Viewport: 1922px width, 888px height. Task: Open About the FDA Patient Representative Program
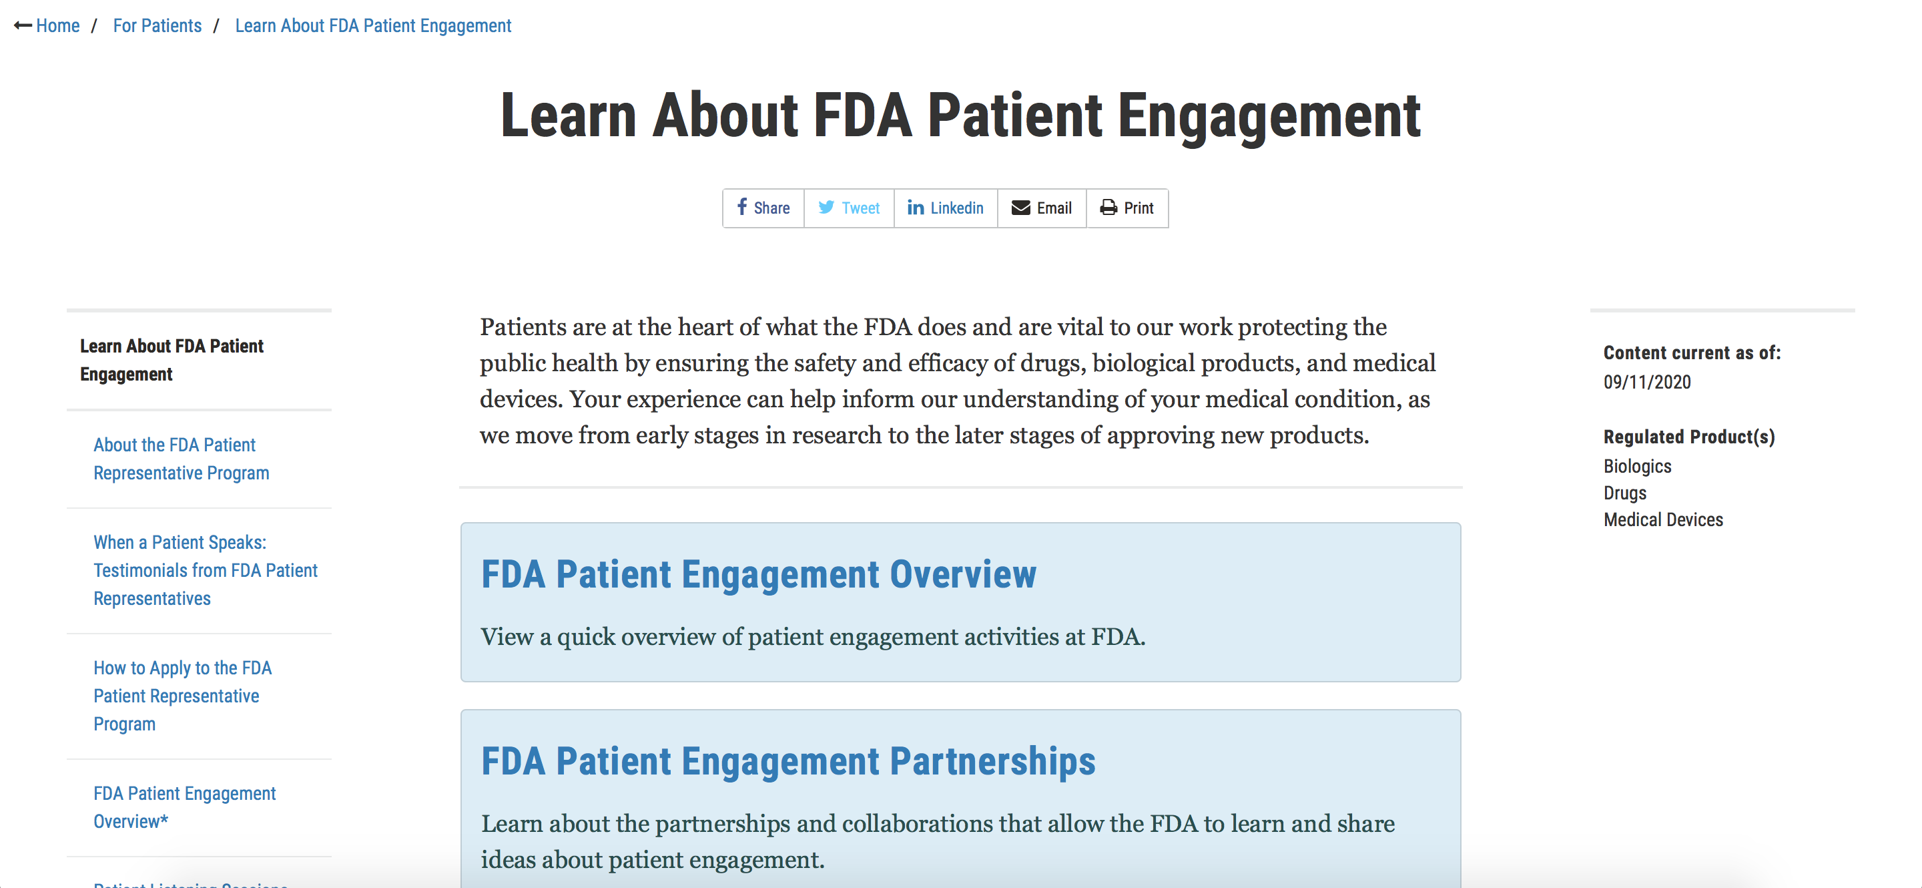181,459
